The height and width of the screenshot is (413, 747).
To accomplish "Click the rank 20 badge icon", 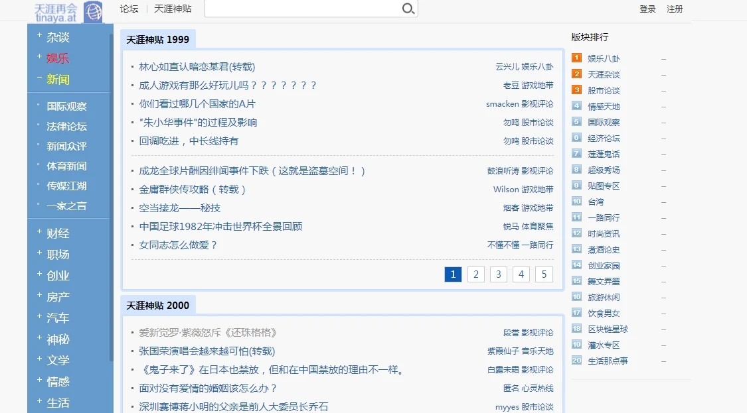I will (576, 361).
